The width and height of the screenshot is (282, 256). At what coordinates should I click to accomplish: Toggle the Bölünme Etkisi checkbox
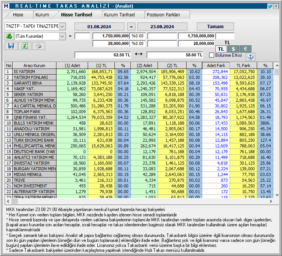coord(211,55)
